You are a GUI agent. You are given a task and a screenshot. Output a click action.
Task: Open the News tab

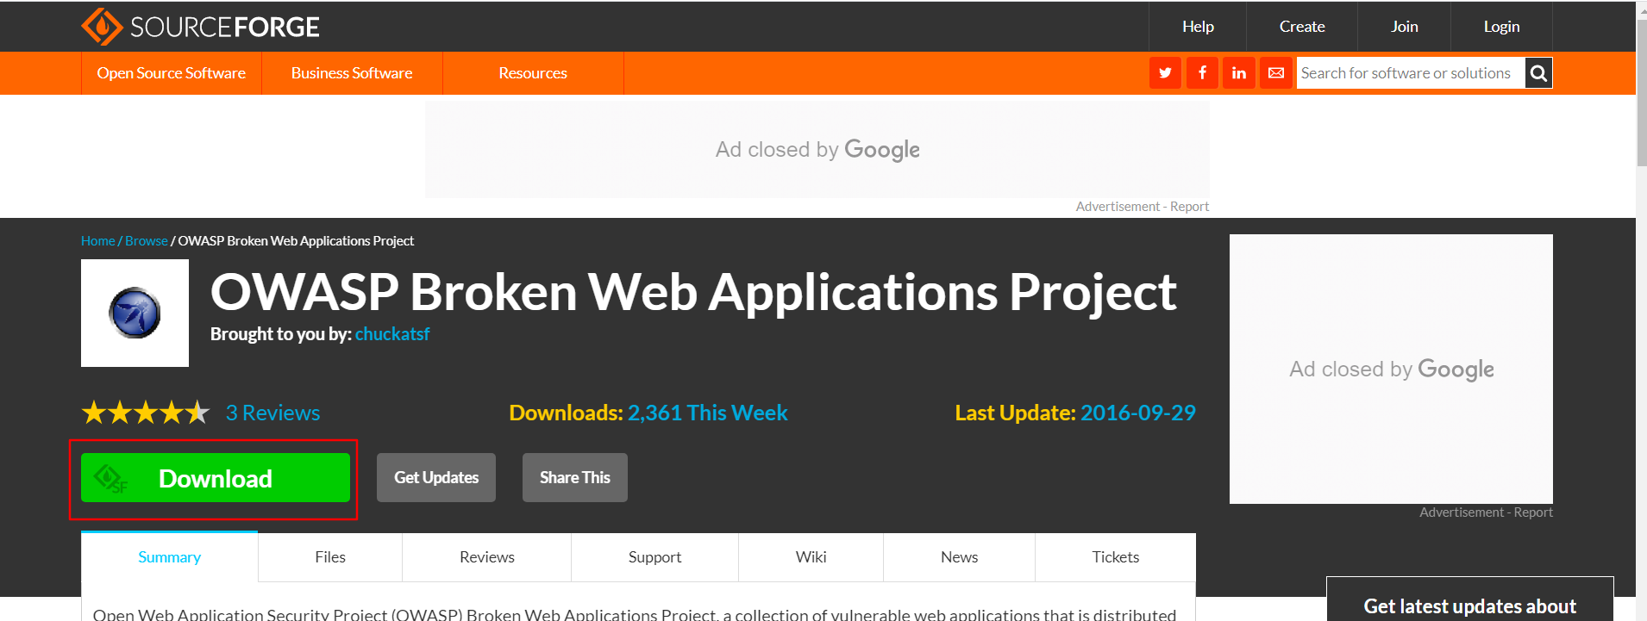coord(960,557)
